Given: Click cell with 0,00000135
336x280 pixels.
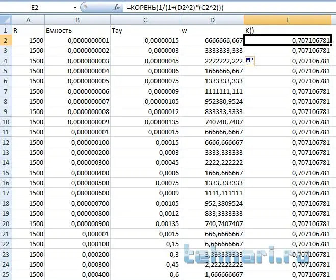Looking at the screenshot, I should 145,122.
